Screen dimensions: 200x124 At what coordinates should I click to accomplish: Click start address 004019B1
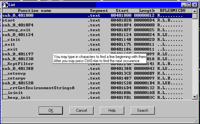pos(121,98)
